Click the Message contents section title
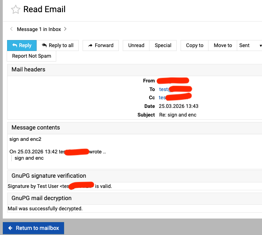 [36, 128]
